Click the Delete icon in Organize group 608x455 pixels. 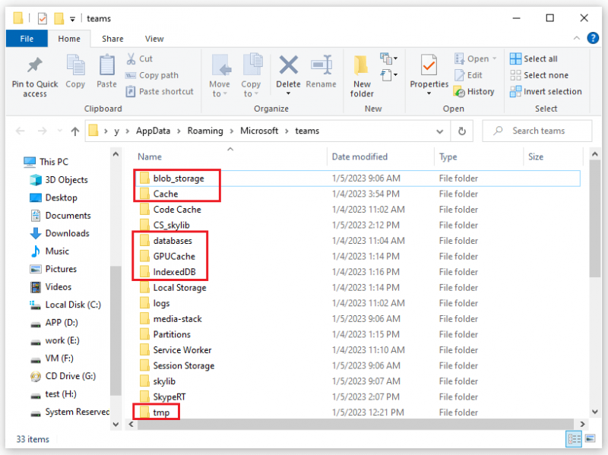pyautogui.click(x=289, y=65)
